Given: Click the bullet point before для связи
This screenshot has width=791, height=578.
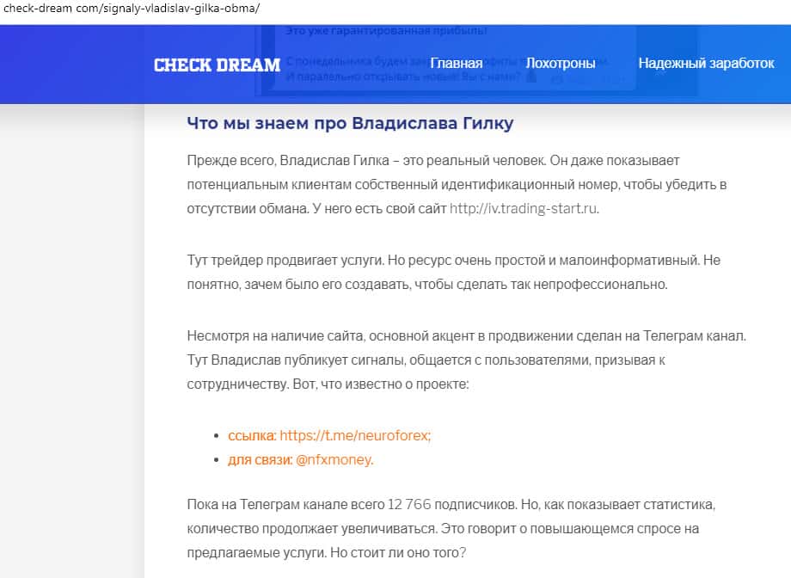Looking at the screenshot, I should [x=216, y=460].
